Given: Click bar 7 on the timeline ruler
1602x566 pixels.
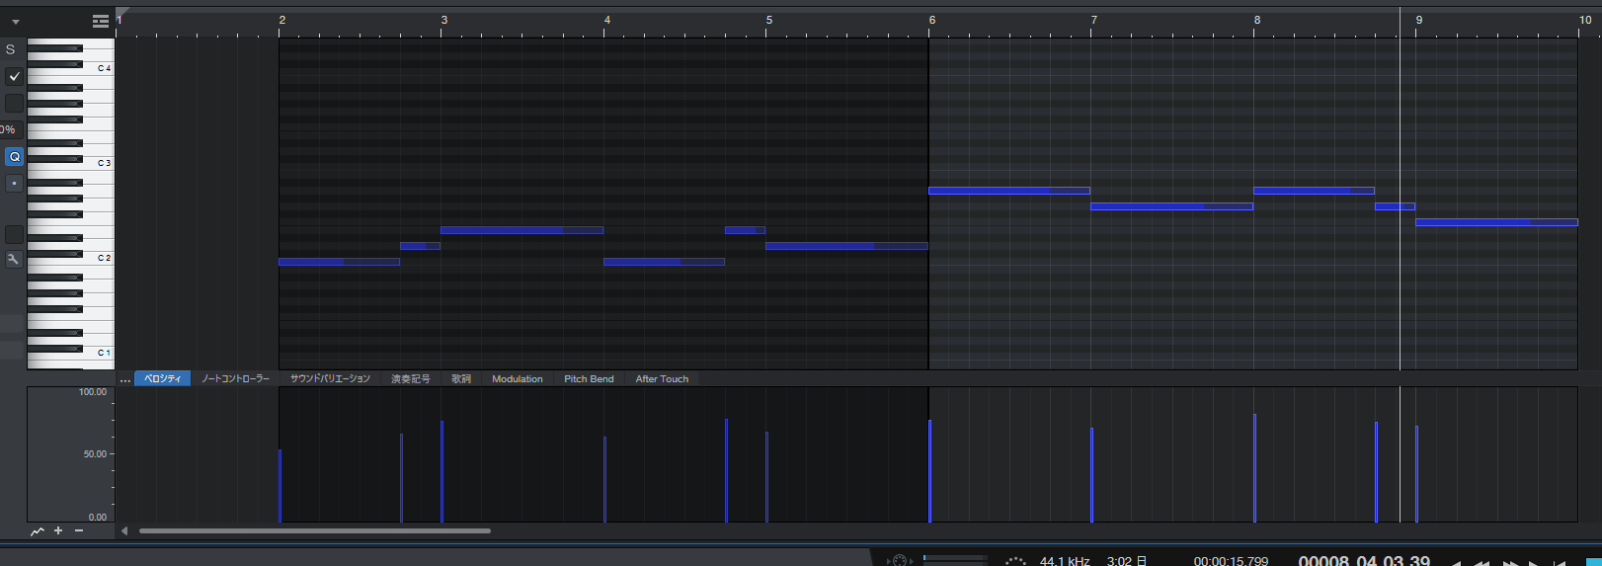Looking at the screenshot, I should 1094,21.
